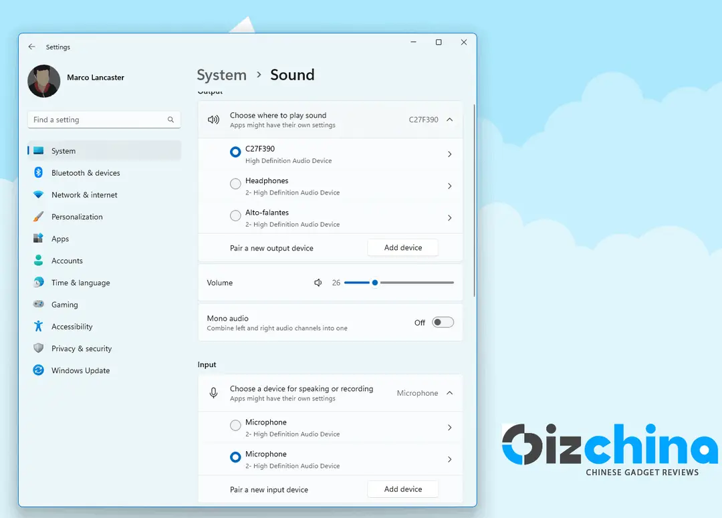The height and width of the screenshot is (518, 722).
Task: Open C27F390 device properties chevron
Action: (x=450, y=154)
